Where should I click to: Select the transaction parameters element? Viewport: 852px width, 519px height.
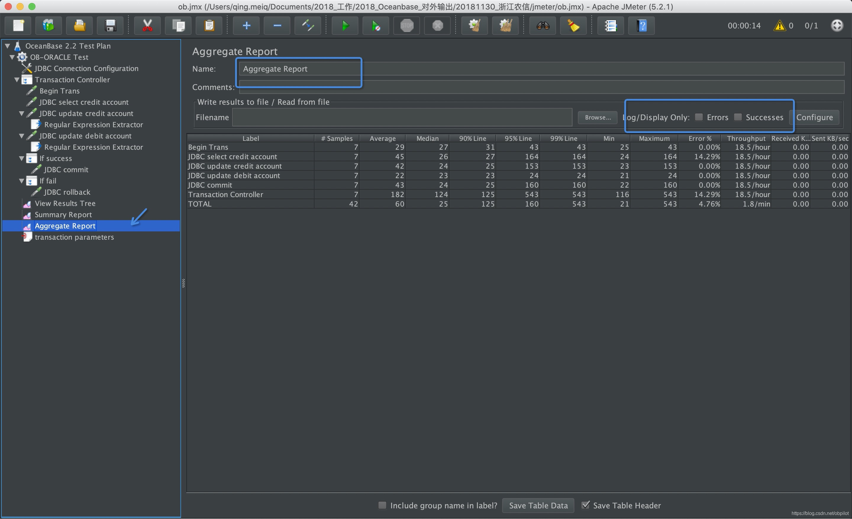(74, 237)
